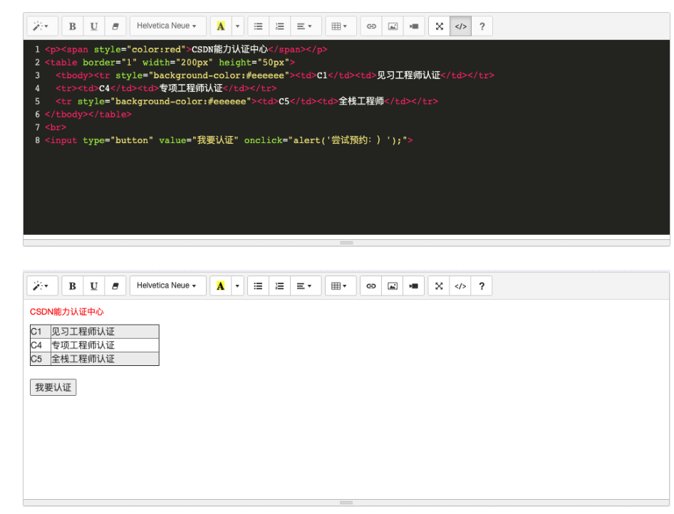This screenshot has height=514, width=674.
Task: Open color palette arrow in bottom editor
Action: click(237, 286)
